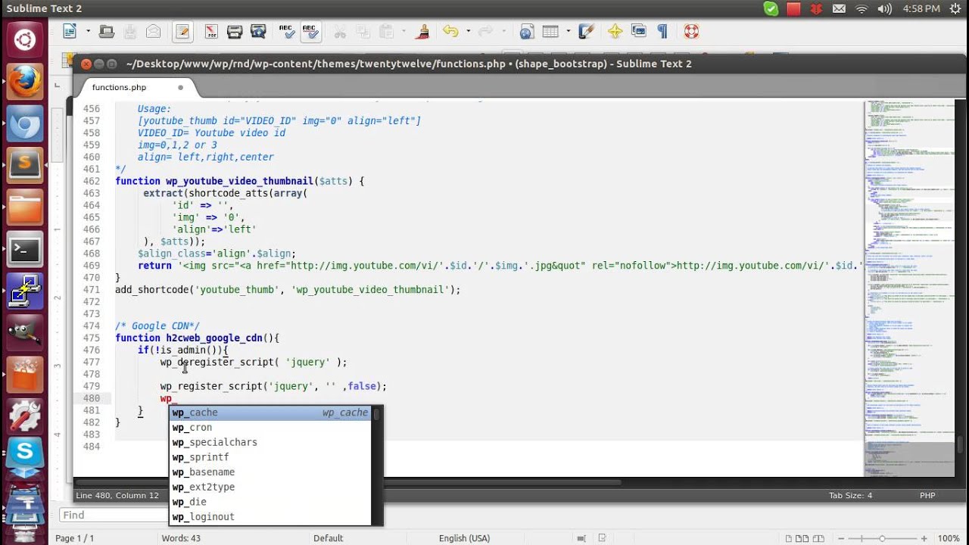This screenshot has width=969, height=545.
Task: Click the LibreOffice Help lifebuoy icon
Action: [x=691, y=32]
